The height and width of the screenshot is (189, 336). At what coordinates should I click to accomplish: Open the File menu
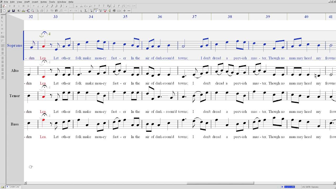[6, 2]
